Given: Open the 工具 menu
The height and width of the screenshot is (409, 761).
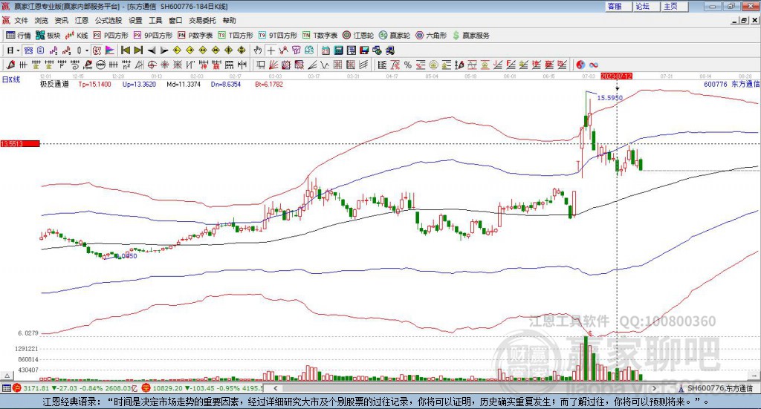Looking at the screenshot, I should pyautogui.click(x=155, y=20).
